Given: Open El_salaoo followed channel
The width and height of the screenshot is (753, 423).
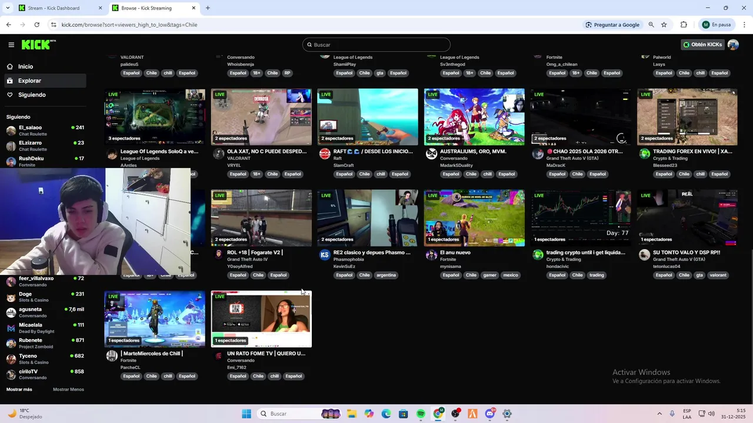Looking at the screenshot, I should tap(45, 130).
